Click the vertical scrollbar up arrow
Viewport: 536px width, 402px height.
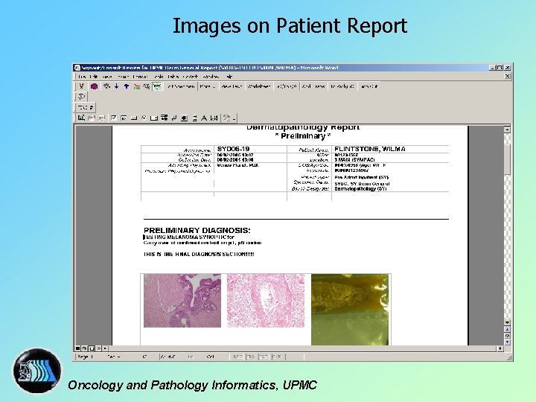click(x=507, y=130)
